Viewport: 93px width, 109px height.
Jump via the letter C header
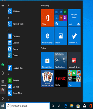pyautogui.click(x=8, y=31)
